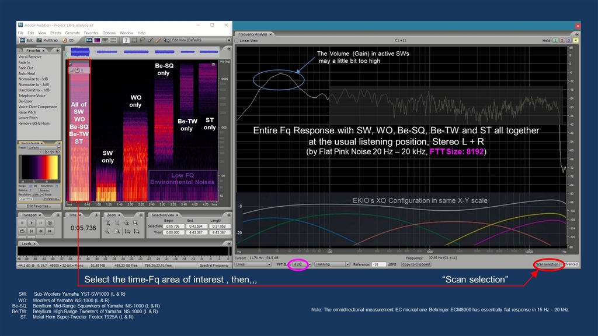
Task: Click the Fast Forward button
Action: coord(50,231)
